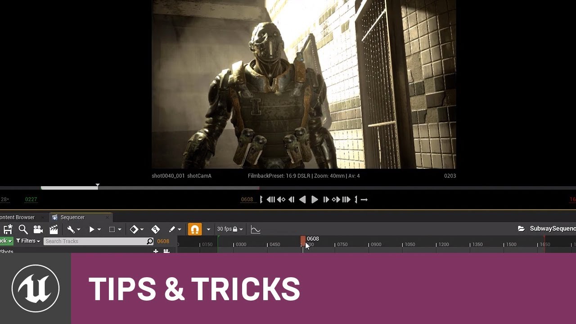Click the diamond Key Options icon

(x=134, y=229)
